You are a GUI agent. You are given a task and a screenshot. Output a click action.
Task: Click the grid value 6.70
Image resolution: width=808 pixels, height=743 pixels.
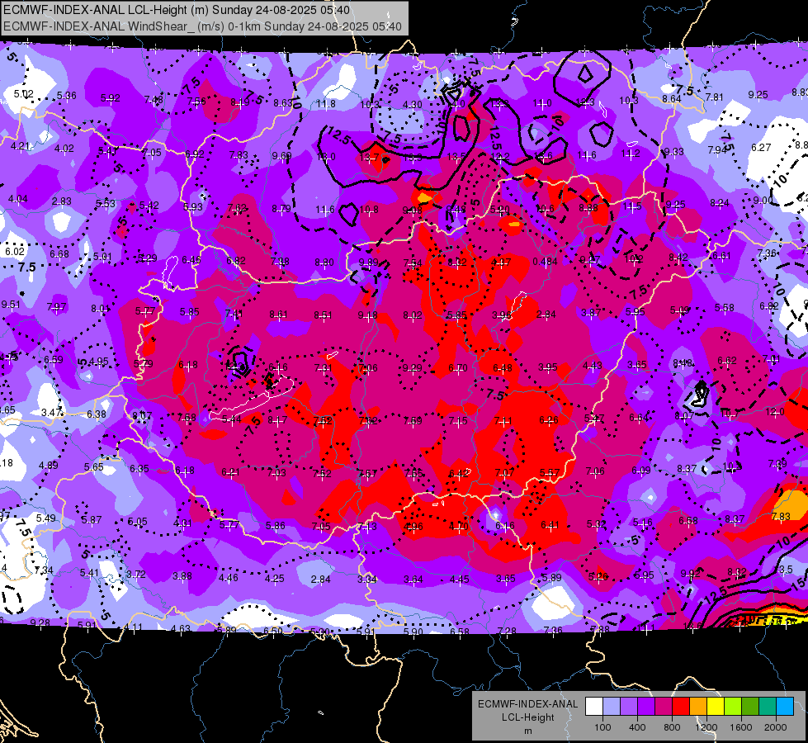click(x=457, y=367)
